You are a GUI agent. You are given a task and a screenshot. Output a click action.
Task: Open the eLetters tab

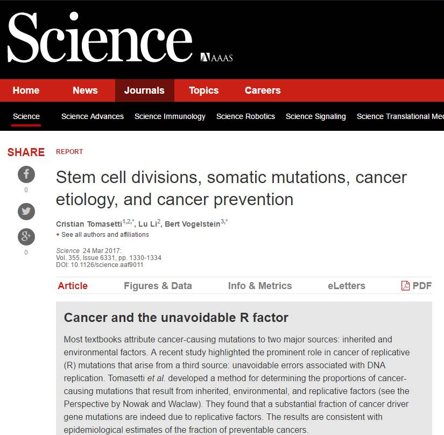pyautogui.click(x=347, y=286)
